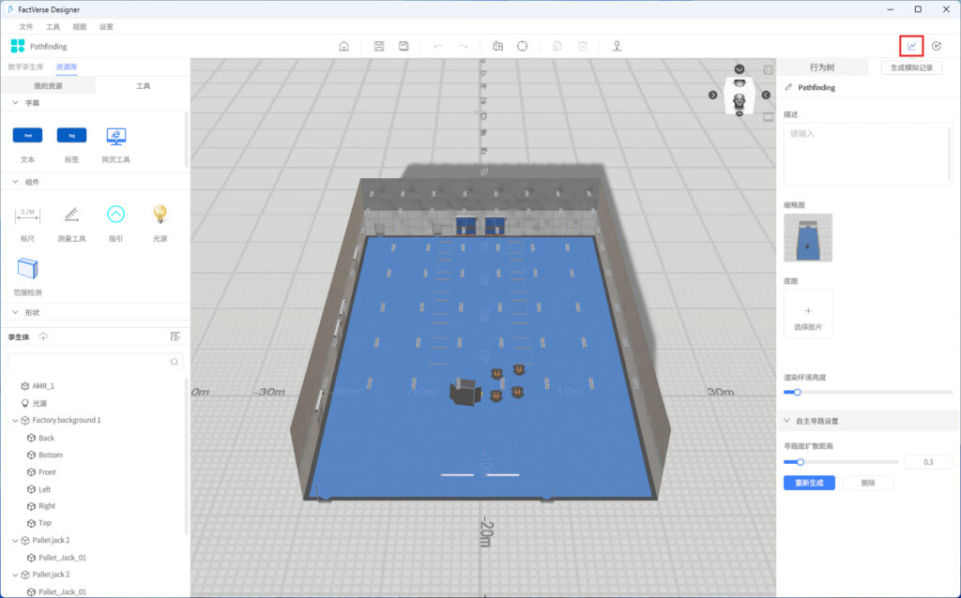Collapse the 字幕 section
Viewport: 961px width, 598px height.
click(x=15, y=103)
